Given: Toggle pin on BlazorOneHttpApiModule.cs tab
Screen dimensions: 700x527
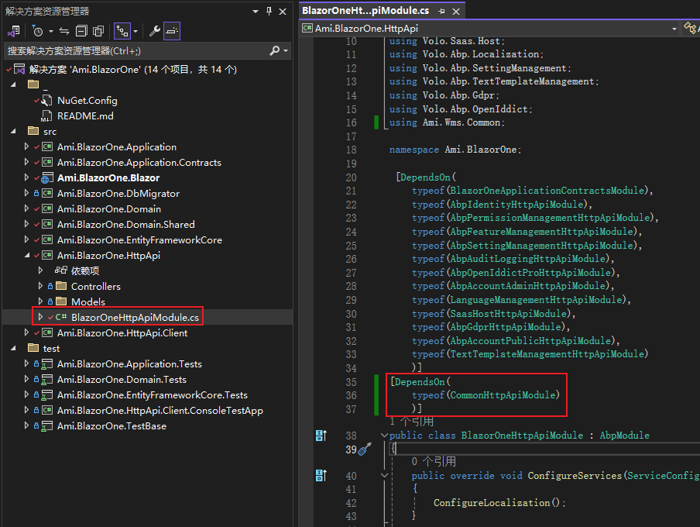Looking at the screenshot, I should [441, 11].
